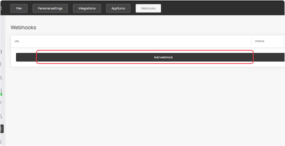285x146 pixels.
Task: Click the URL column header
Action: click(17, 41)
